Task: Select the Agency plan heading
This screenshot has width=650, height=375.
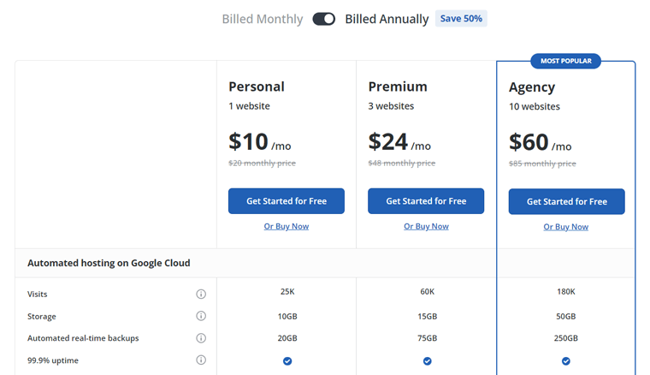Action: [532, 87]
